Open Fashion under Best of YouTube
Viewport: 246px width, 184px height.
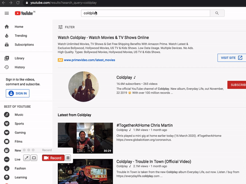20,168
